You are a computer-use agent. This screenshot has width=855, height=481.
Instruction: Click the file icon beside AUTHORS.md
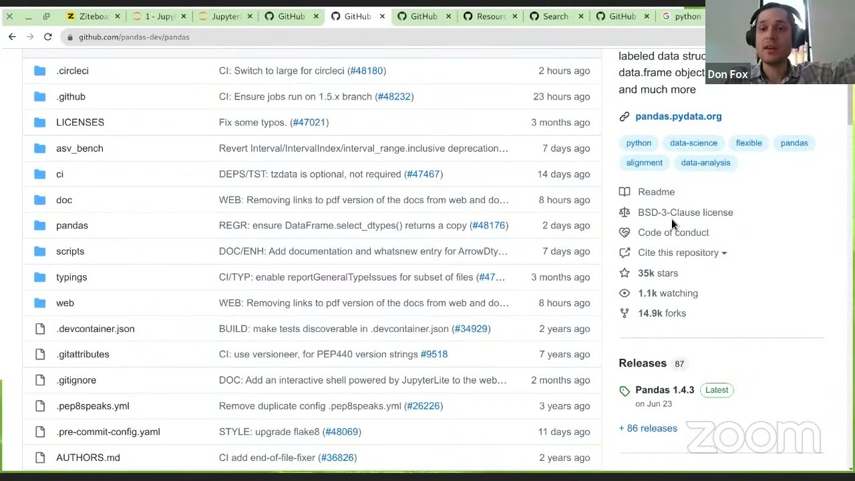[x=40, y=458]
